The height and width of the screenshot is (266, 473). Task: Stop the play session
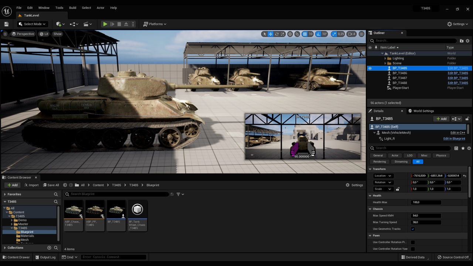point(119,24)
